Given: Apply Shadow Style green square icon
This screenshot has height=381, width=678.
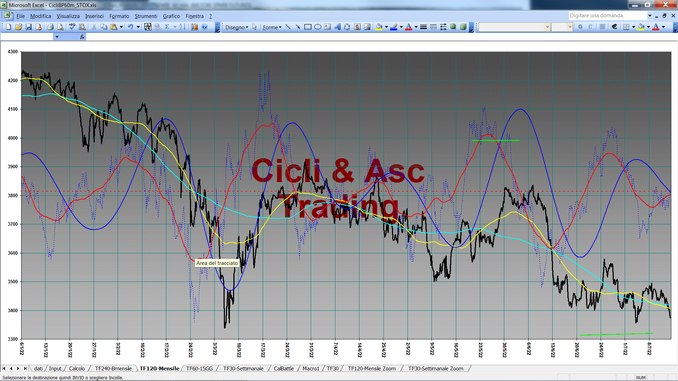Looking at the screenshot, I should coord(453,27).
